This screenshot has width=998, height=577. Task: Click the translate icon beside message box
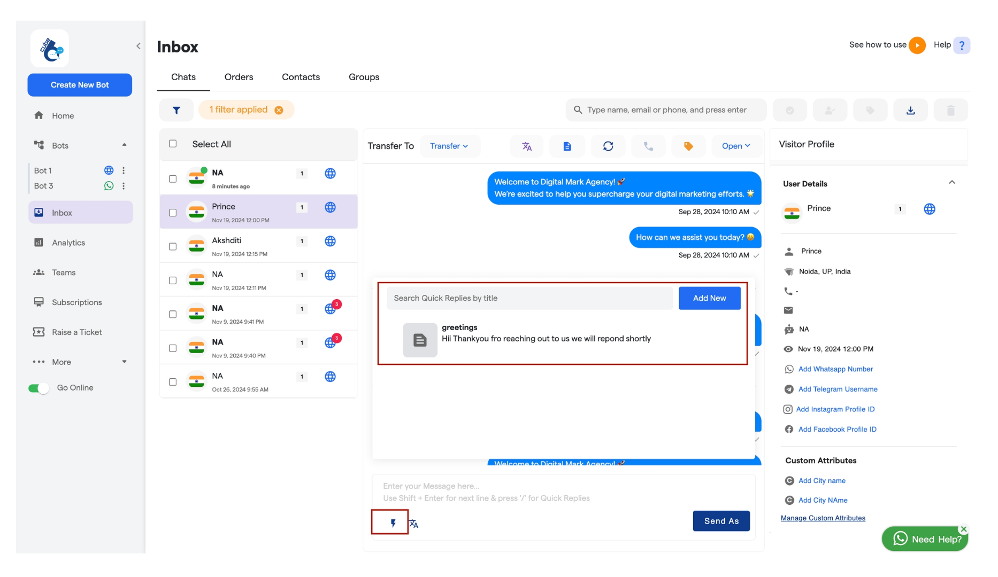point(414,524)
